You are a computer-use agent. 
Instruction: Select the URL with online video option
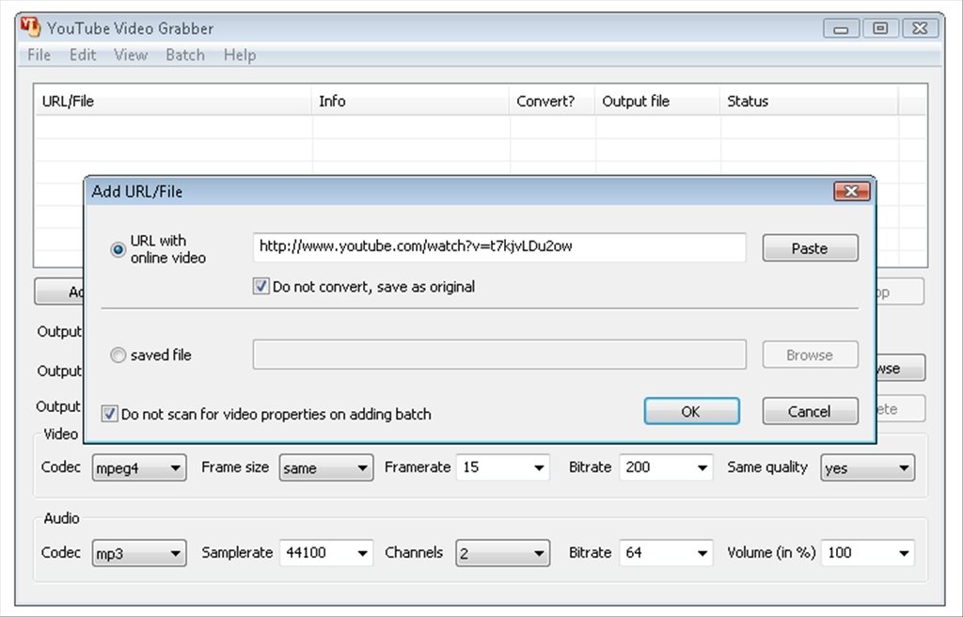(118, 249)
